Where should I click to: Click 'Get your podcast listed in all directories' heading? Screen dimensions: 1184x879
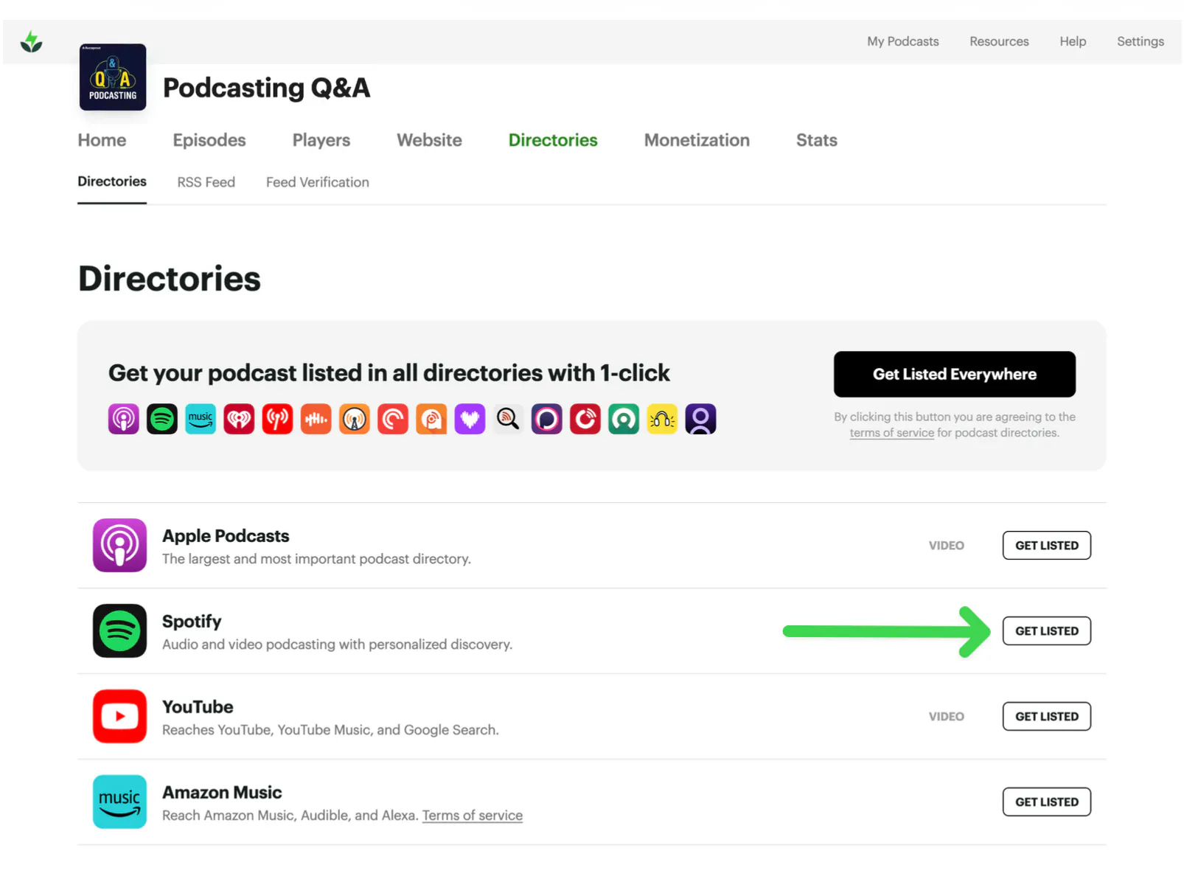[389, 373]
